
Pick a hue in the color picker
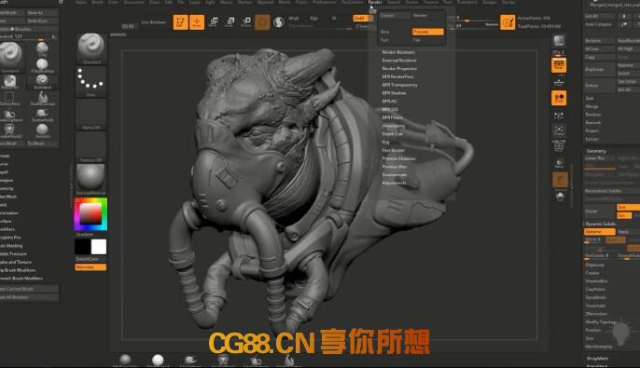[90, 214]
